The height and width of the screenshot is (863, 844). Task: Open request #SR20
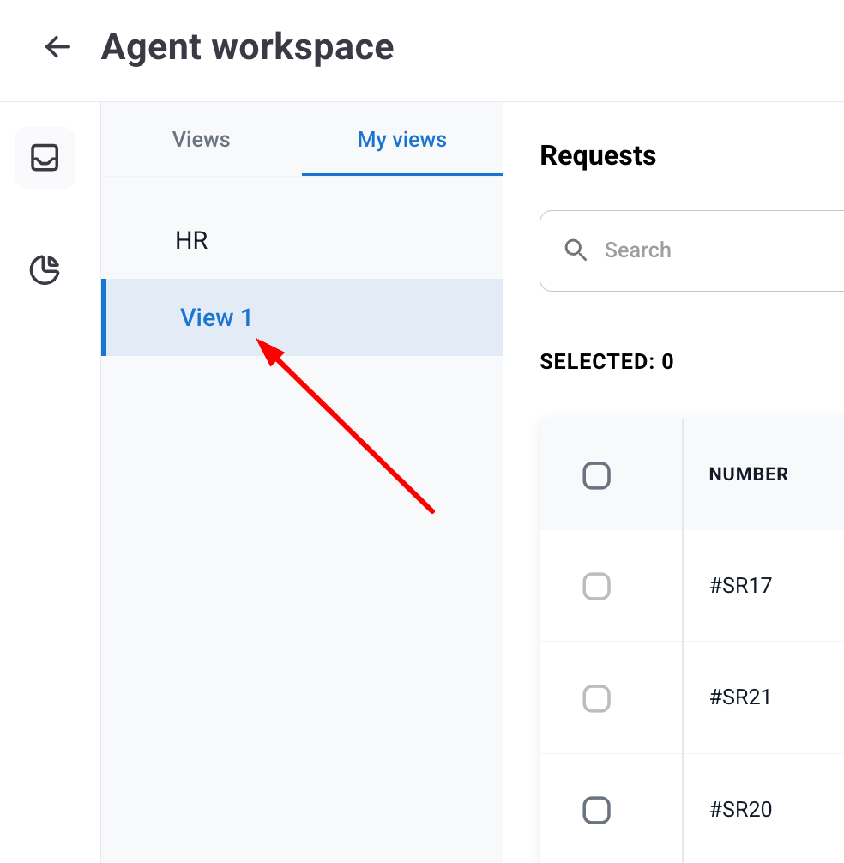coord(741,809)
